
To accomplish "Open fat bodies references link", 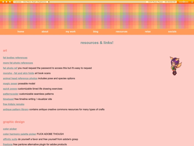I will [x=15, y=58].
